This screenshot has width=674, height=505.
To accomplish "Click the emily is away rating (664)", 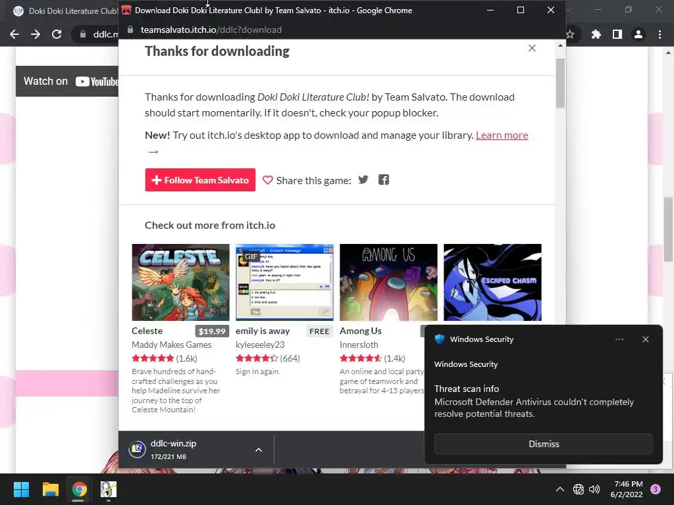I will (x=267, y=358).
